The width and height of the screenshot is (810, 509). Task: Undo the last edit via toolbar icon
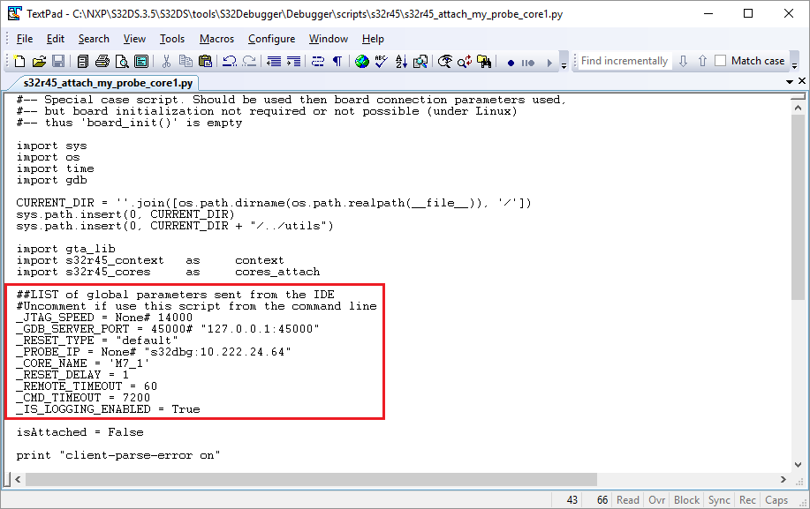(231, 60)
